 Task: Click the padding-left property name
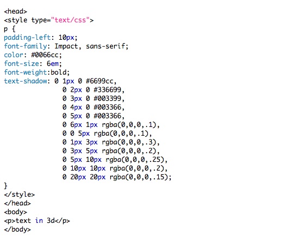(x=28, y=38)
